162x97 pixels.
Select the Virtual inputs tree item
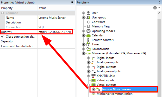point(105,80)
